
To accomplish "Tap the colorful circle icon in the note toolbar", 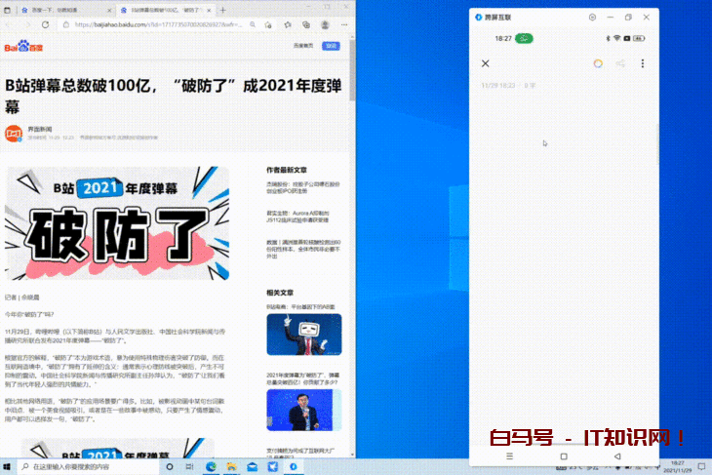I will 598,63.
